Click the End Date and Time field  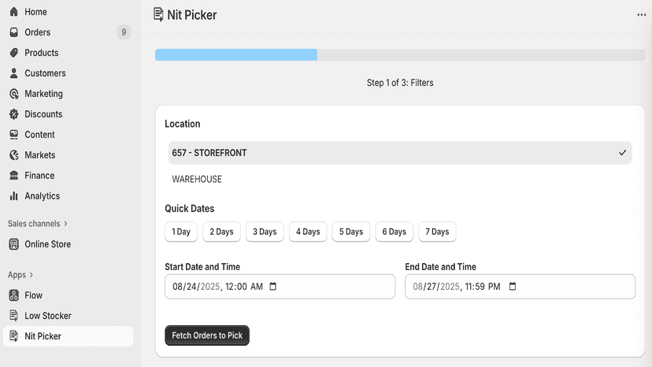(x=520, y=287)
